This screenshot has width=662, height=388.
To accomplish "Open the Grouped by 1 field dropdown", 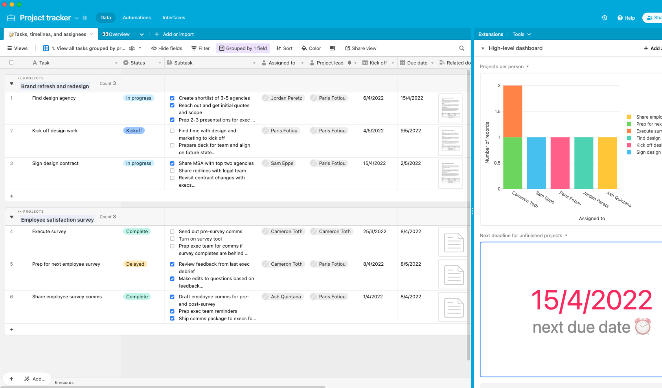I will tap(243, 48).
